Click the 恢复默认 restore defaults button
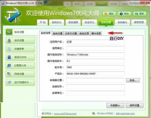The width and height of the screenshot is (151, 118). (x=115, y=105)
